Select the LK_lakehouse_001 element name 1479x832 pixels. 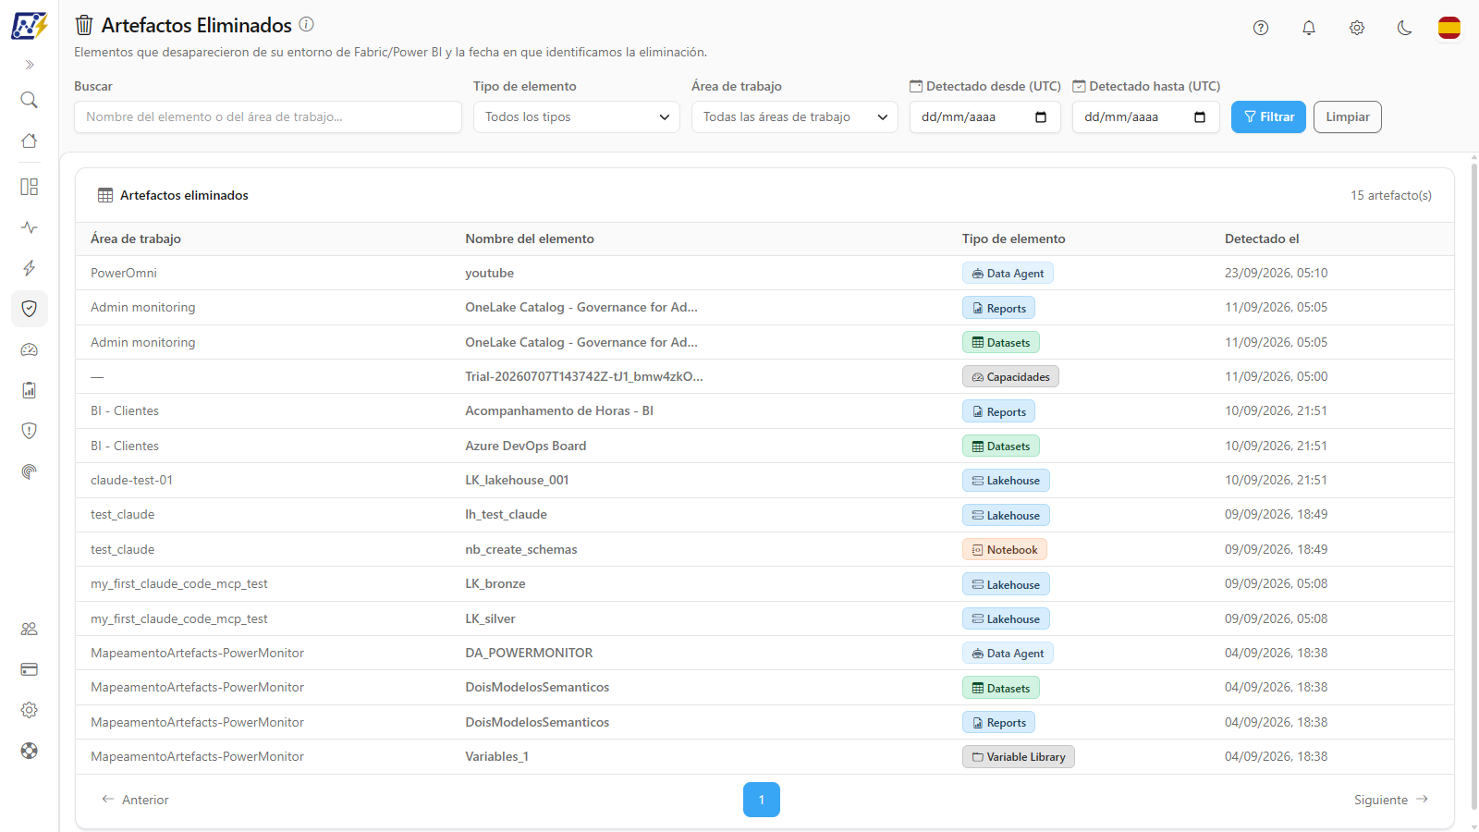pos(517,480)
